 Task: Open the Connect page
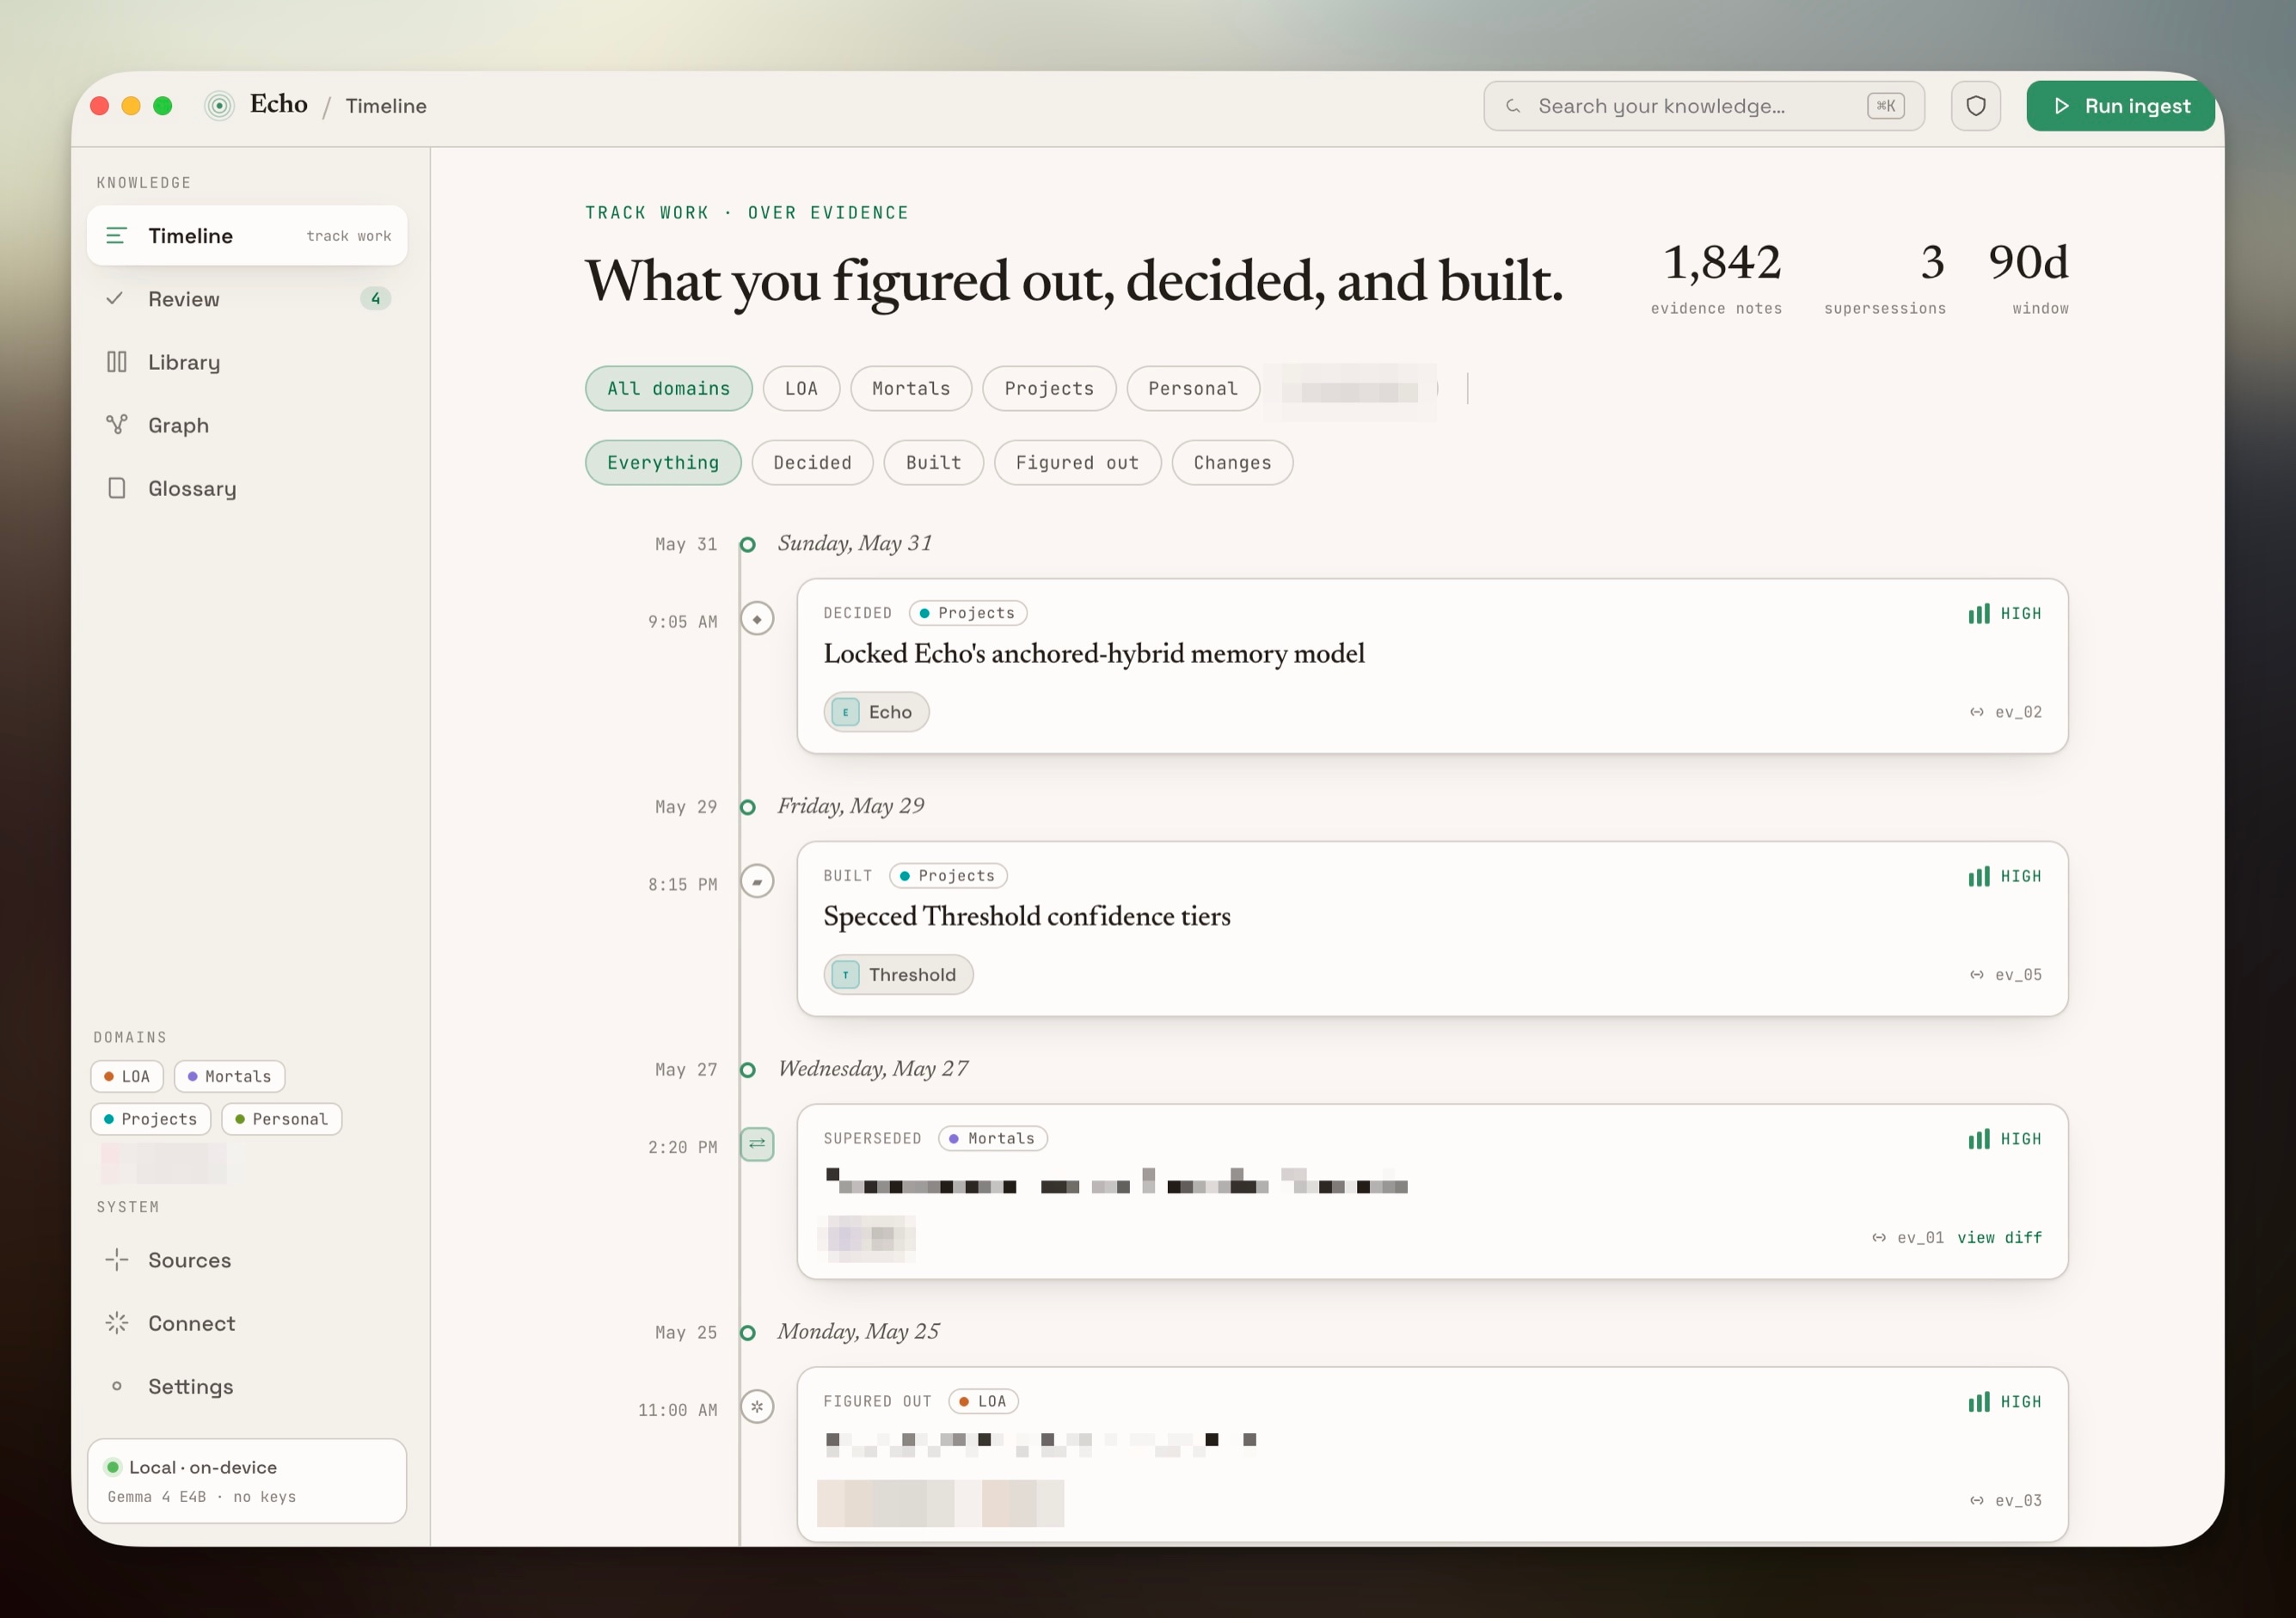click(247, 1323)
